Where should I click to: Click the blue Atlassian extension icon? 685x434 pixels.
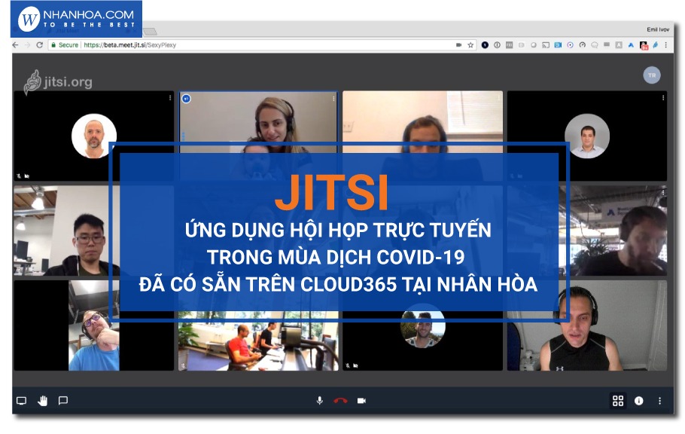click(631, 45)
